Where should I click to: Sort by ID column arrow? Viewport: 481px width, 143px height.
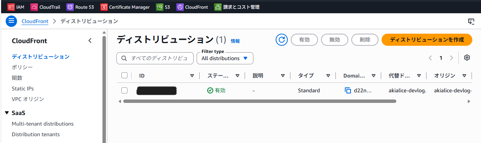coord(192,76)
